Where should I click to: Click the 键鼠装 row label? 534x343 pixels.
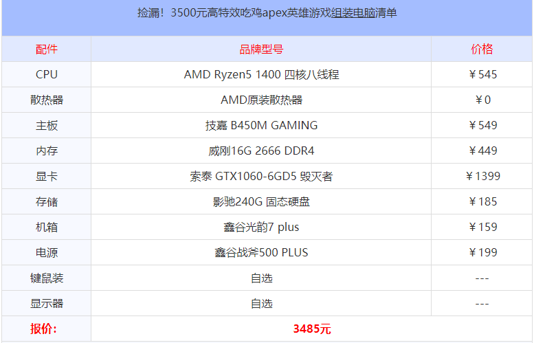coord(47,278)
